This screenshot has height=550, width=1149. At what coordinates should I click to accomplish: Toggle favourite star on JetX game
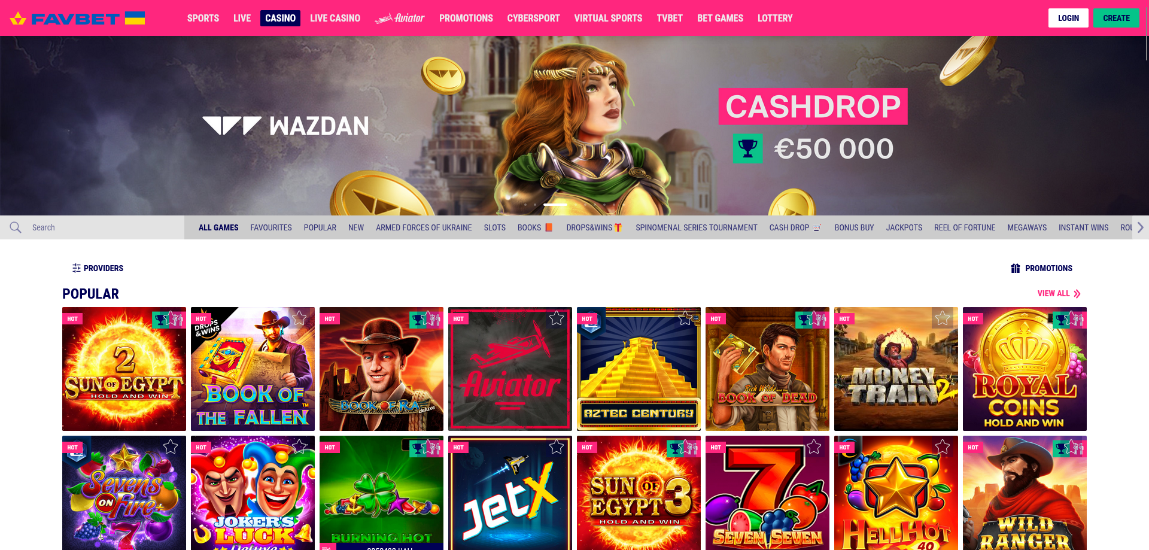click(x=557, y=446)
